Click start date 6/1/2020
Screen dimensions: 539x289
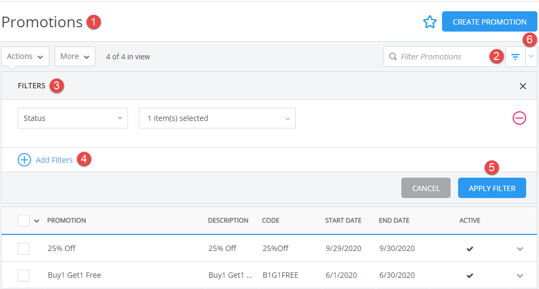(x=341, y=275)
